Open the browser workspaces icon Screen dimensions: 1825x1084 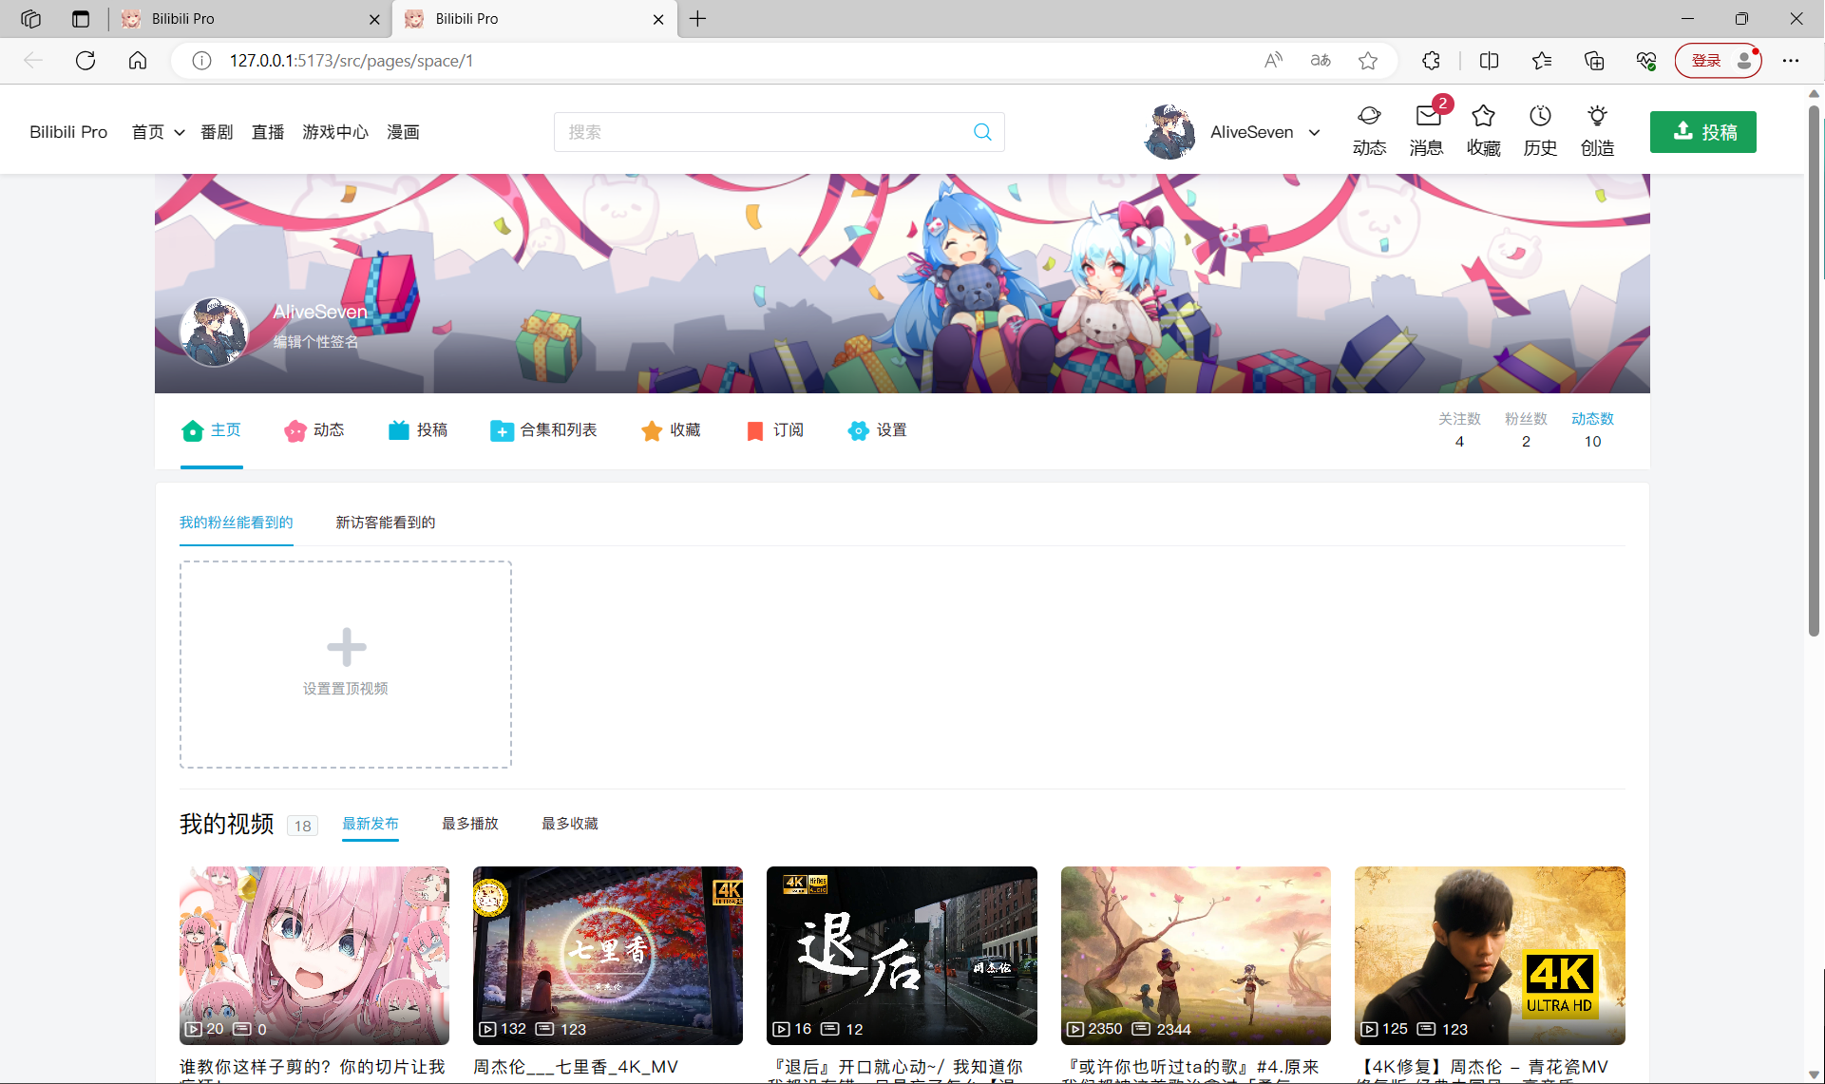[x=30, y=19]
